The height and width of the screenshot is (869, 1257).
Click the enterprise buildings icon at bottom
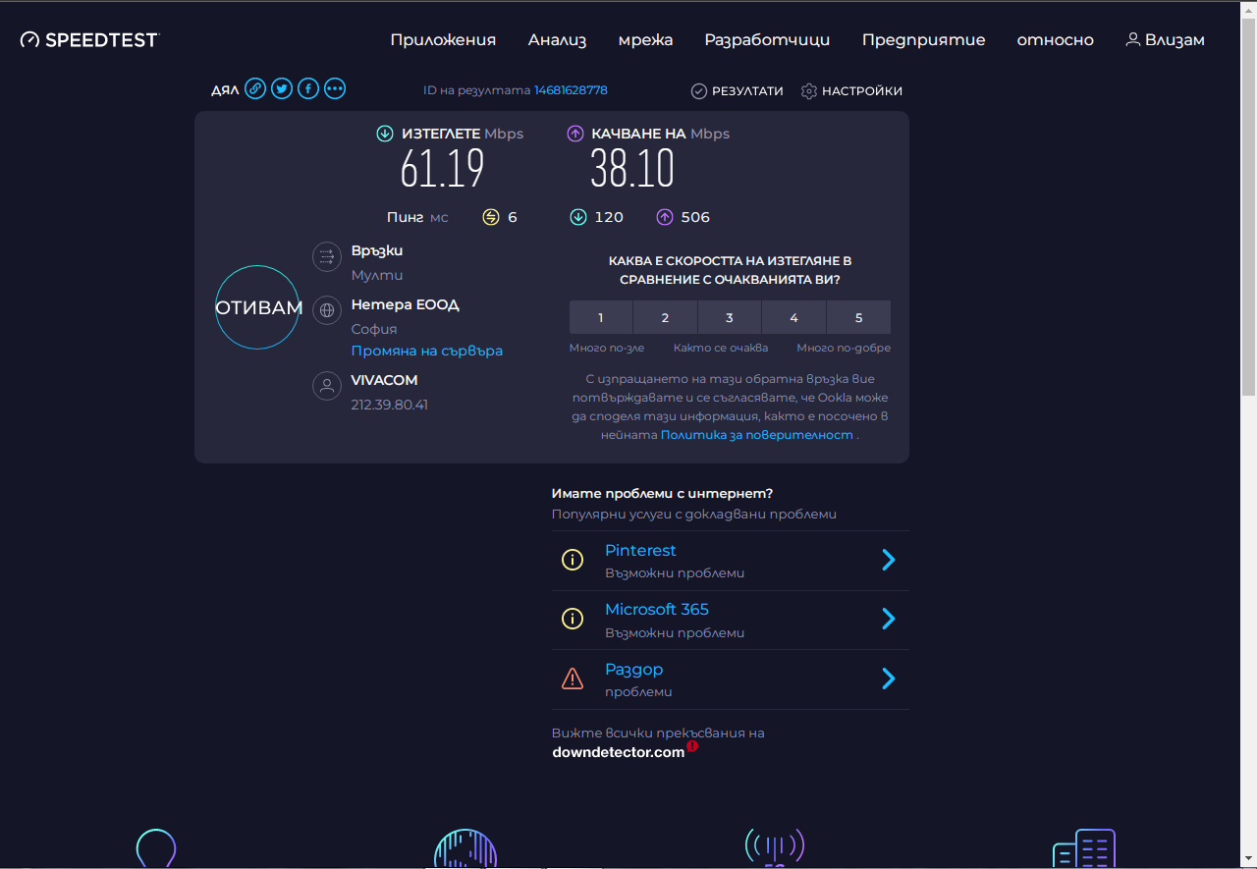pos(1084,848)
